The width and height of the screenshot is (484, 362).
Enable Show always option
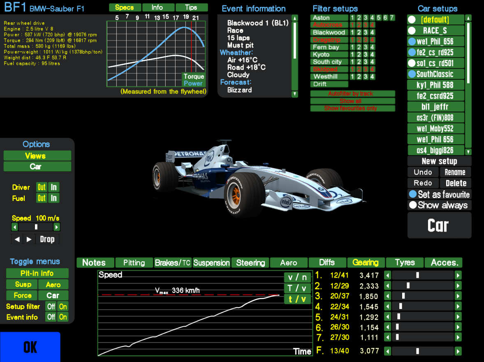(x=439, y=205)
